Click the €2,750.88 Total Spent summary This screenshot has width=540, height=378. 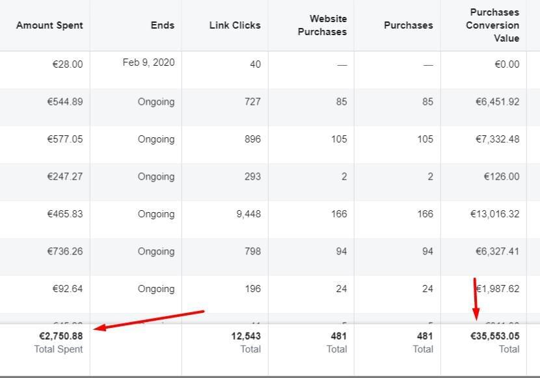(x=61, y=336)
